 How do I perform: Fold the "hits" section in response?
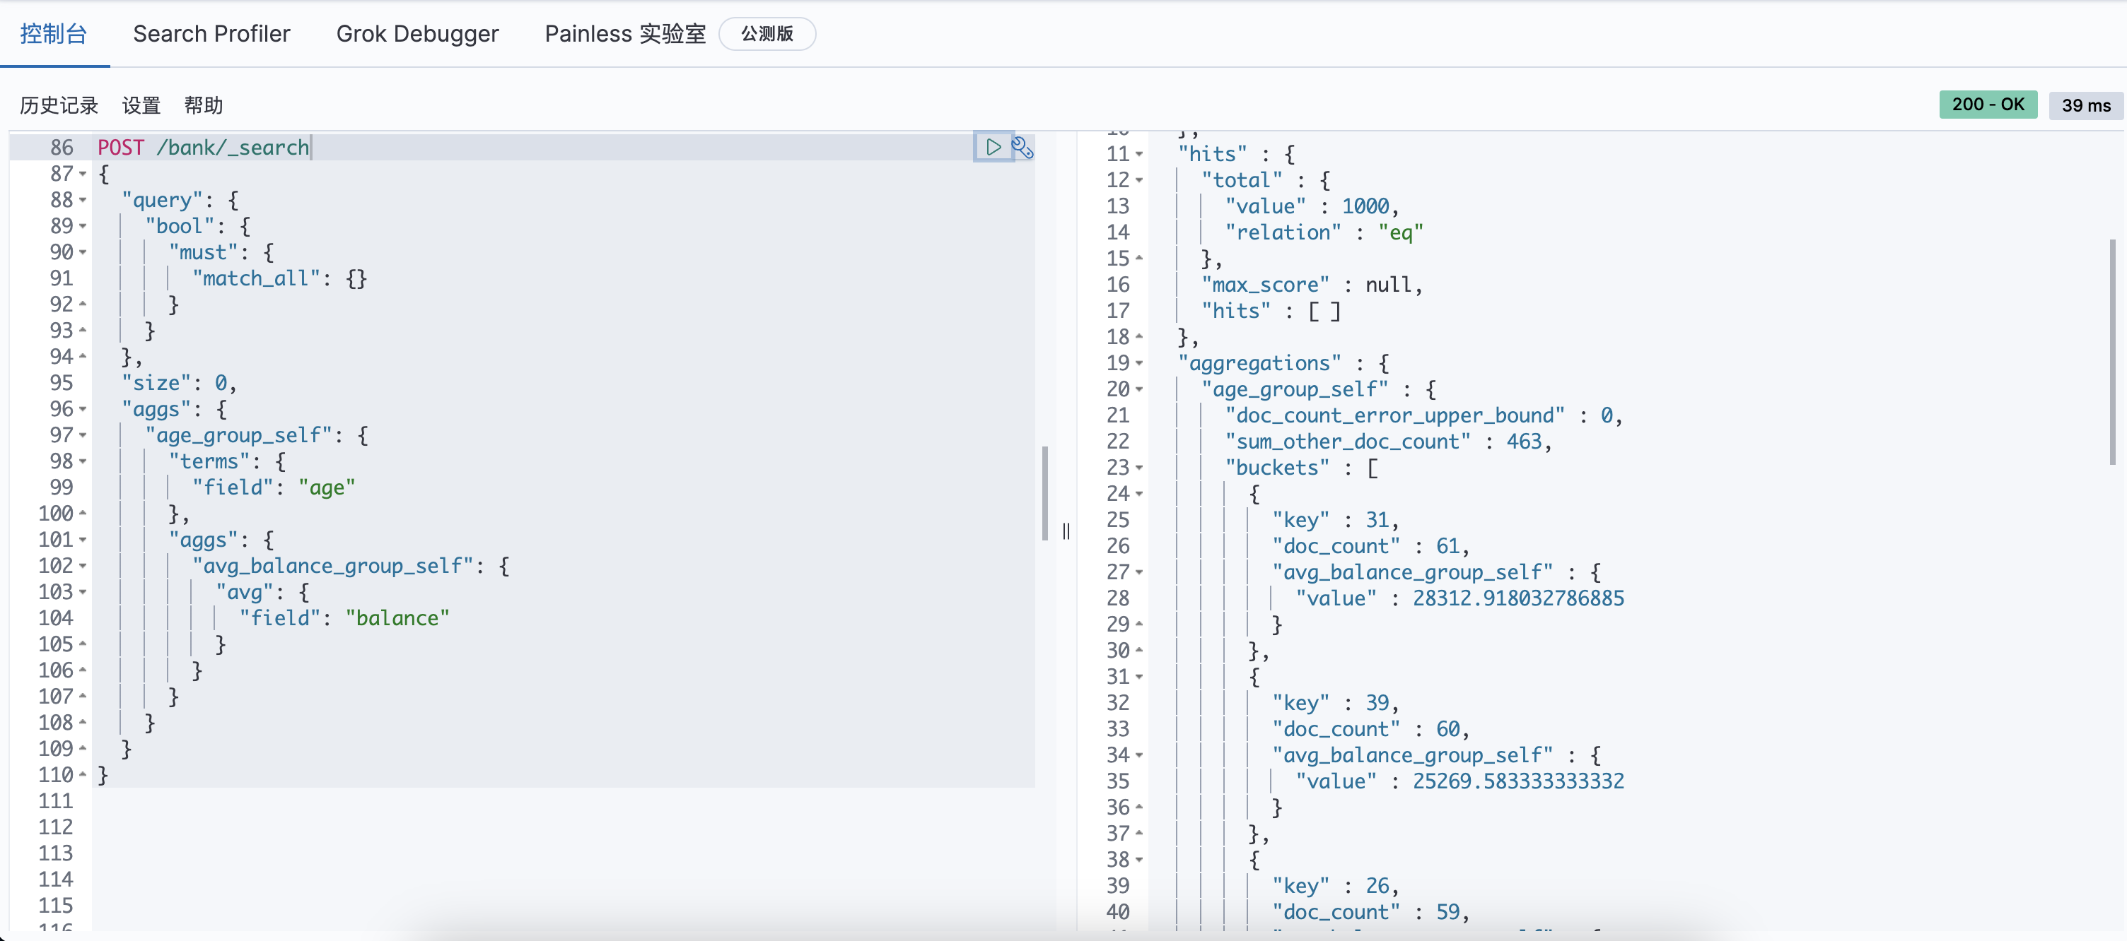pyautogui.click(x=1139, y=154)
